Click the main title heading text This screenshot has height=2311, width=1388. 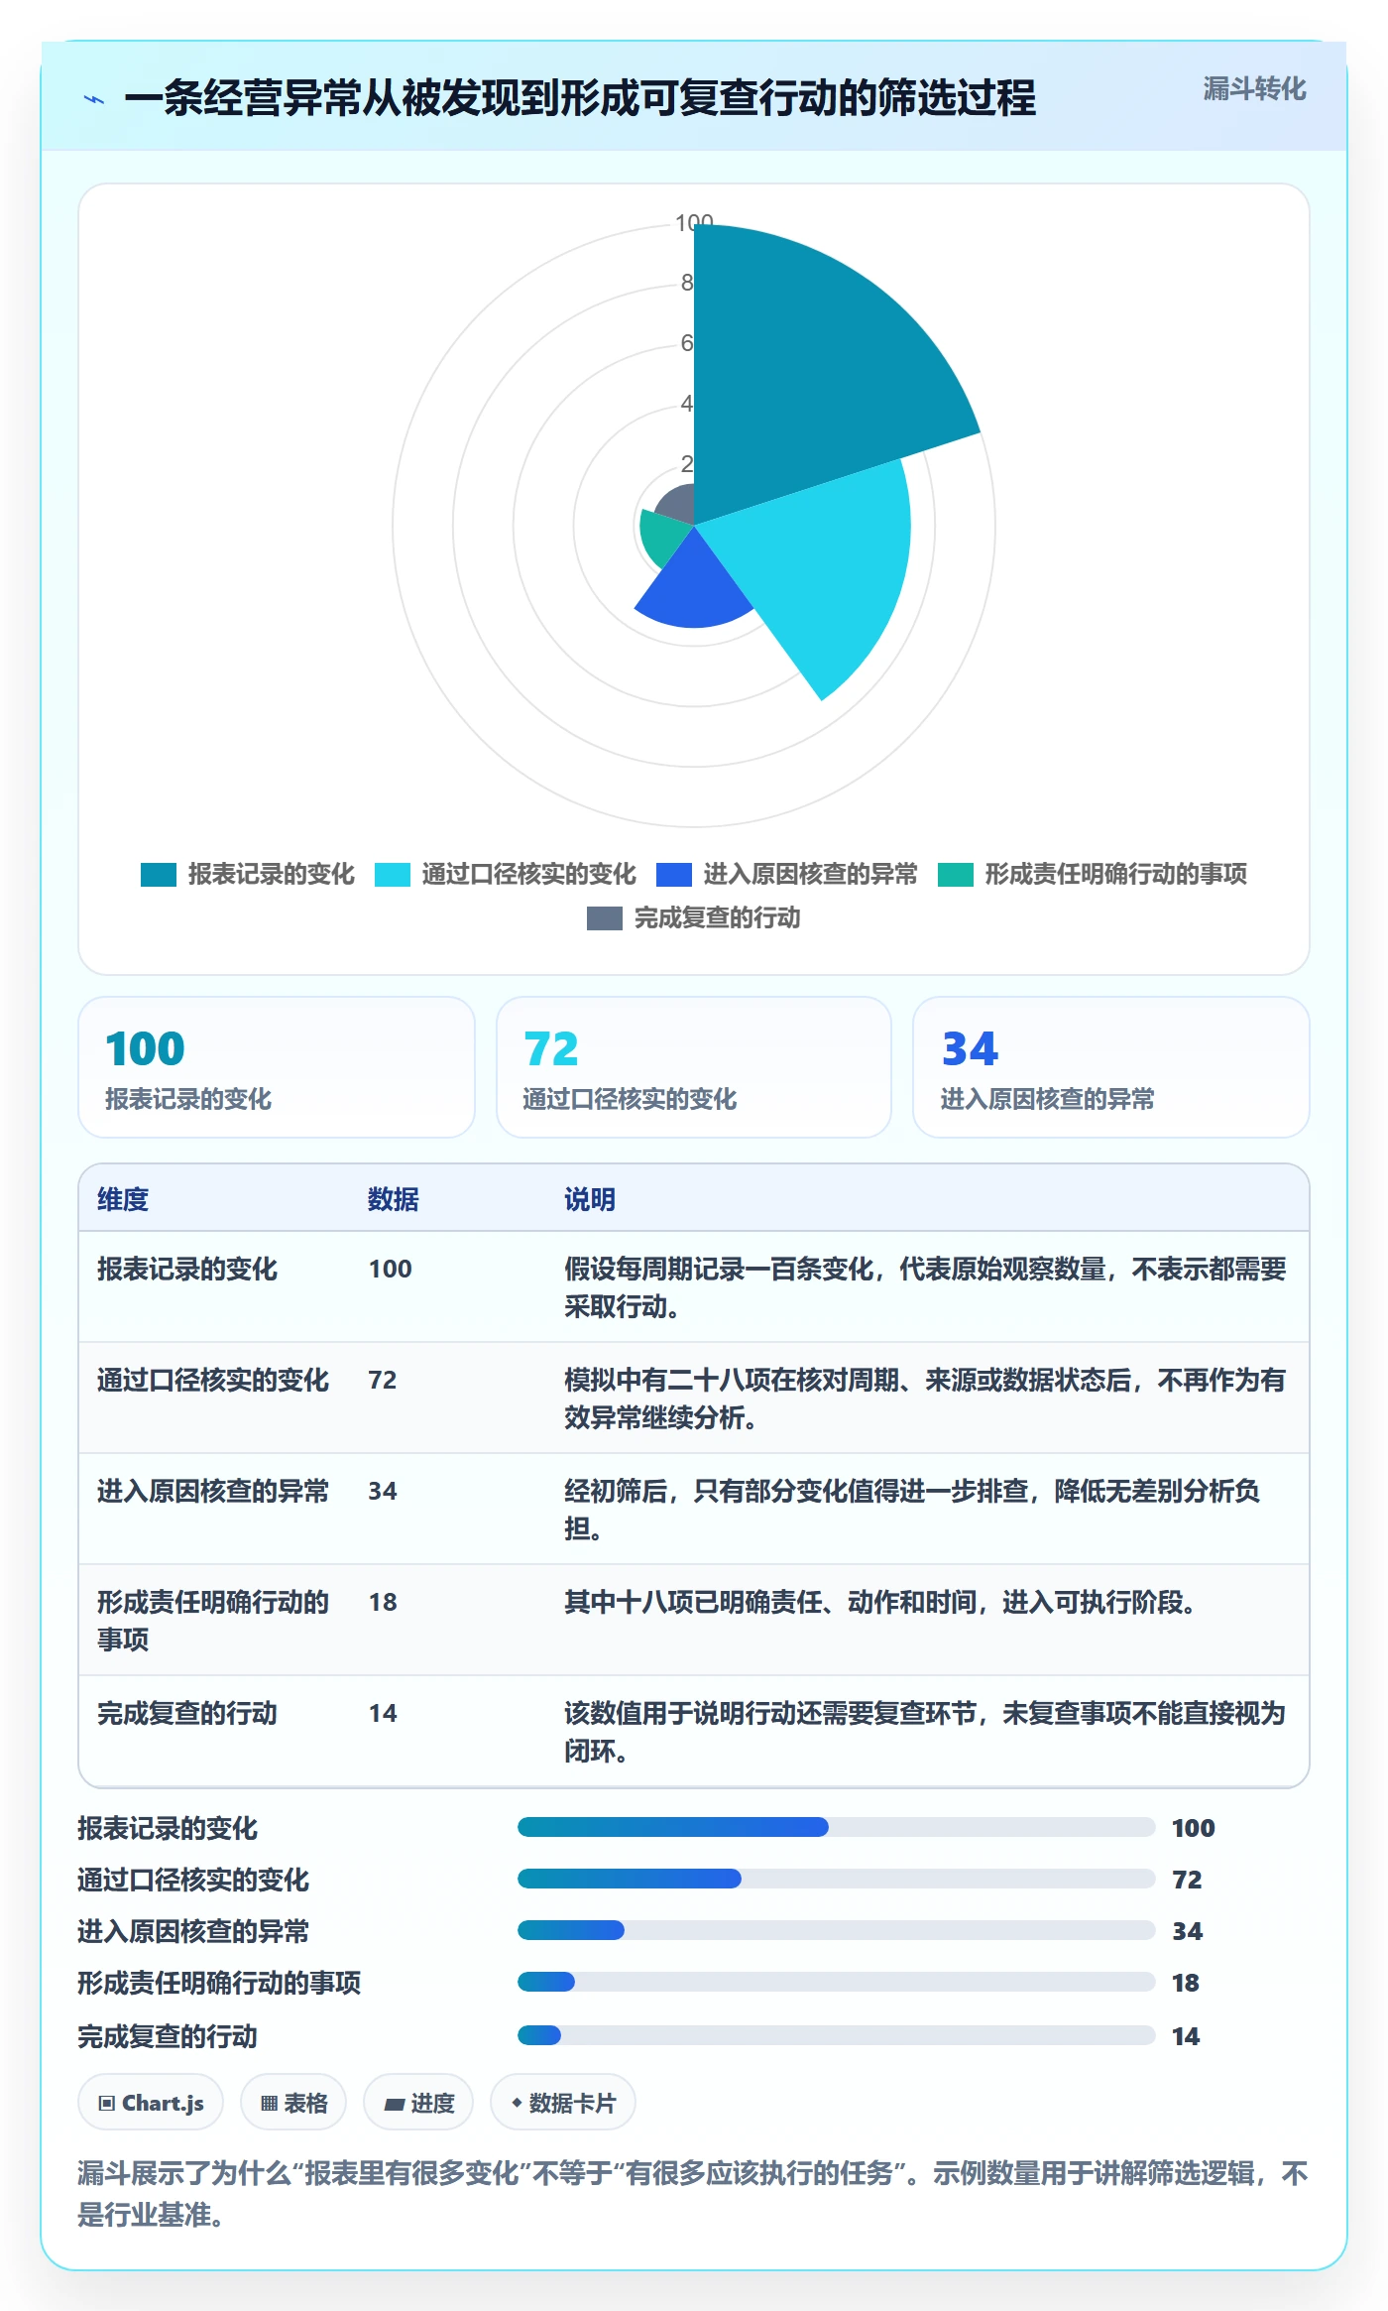coord(580,98)
